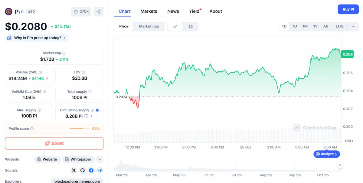363x183 pixels.
Task: Select the All time range
Action: click(325, 26)
